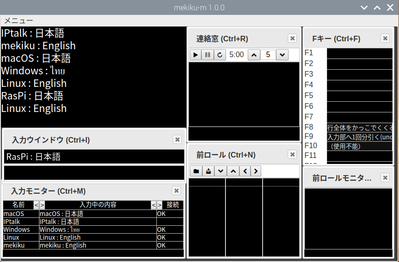Viewport: 399px width, 262px height.
Task: Click the F6 key slot
Action: coord(360,107)
